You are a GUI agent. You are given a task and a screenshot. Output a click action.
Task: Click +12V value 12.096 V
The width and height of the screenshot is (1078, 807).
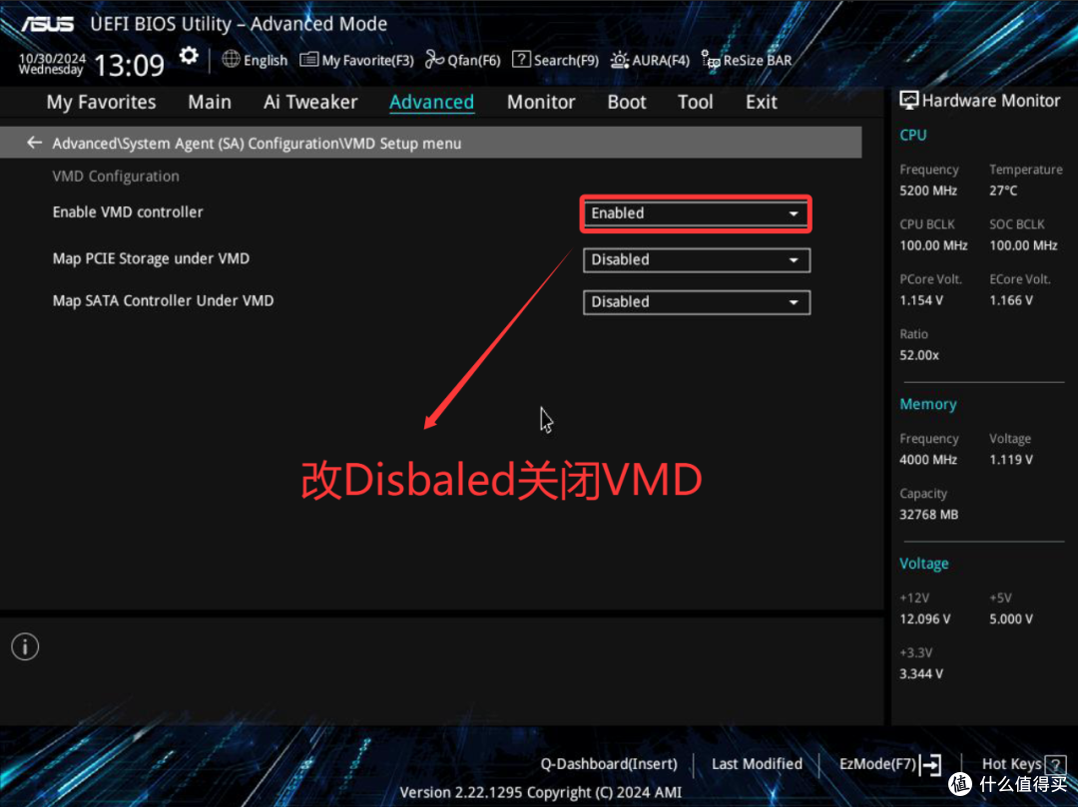point(924,619)
